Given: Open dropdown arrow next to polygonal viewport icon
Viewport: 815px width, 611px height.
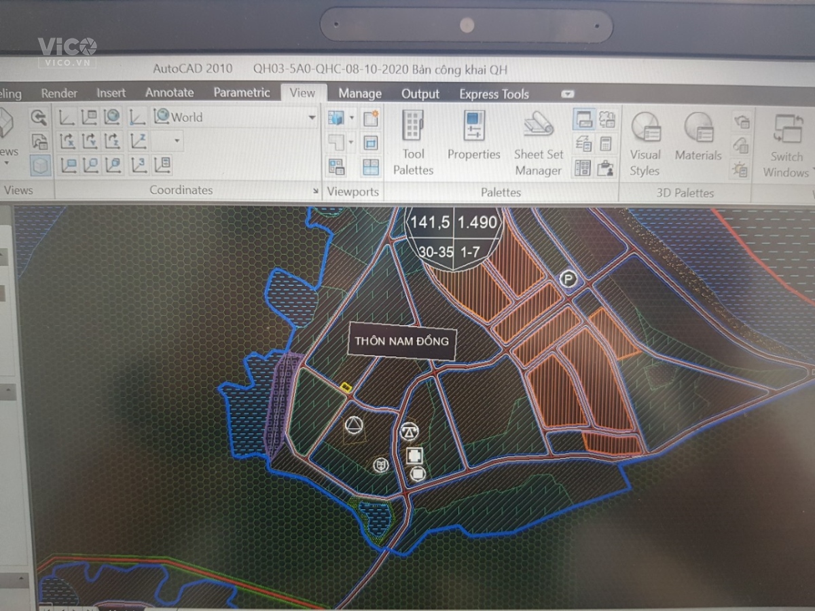Looking at the screenshot, I should pos(351,143).
